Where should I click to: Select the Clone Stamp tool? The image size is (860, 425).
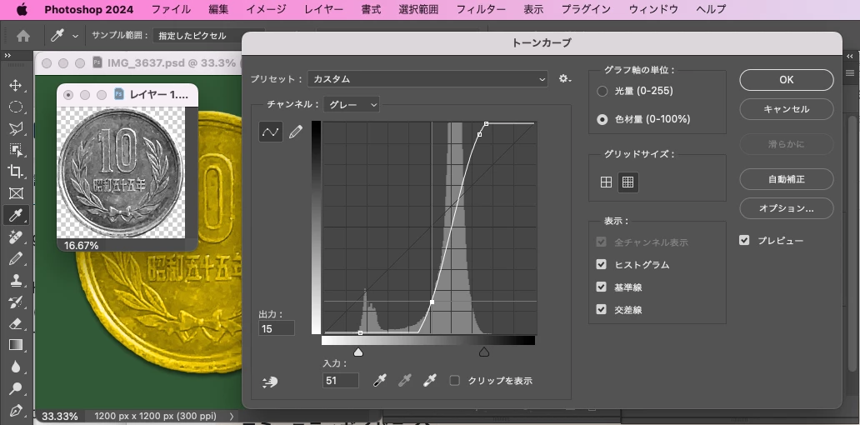(15, 280)
